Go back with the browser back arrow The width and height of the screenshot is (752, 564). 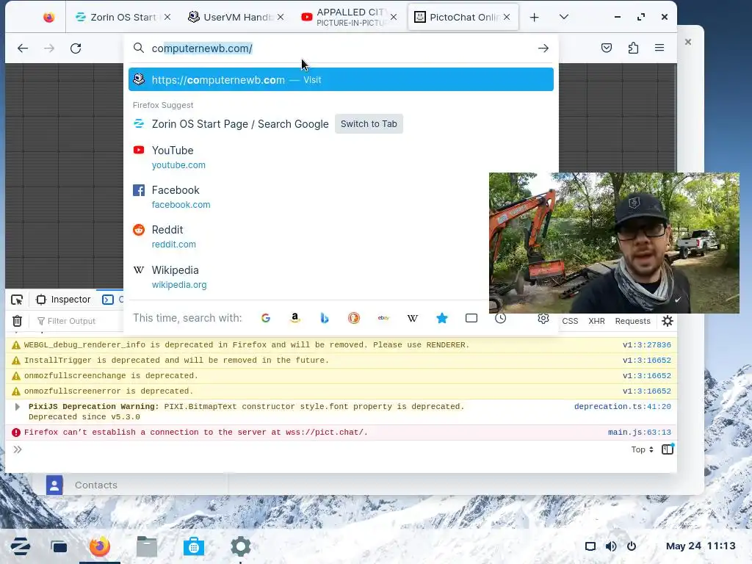pos(23,48)
